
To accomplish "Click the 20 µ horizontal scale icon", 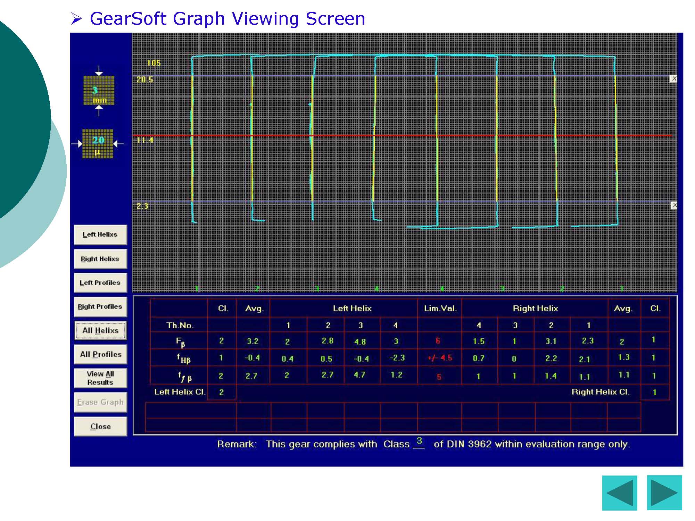I will [x=98, y=144].
